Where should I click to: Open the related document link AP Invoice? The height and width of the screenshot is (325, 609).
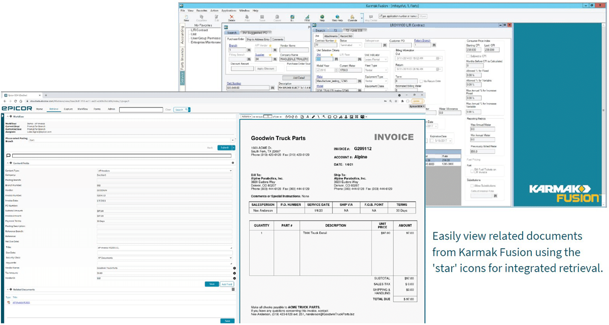click(x=21, y=303)
